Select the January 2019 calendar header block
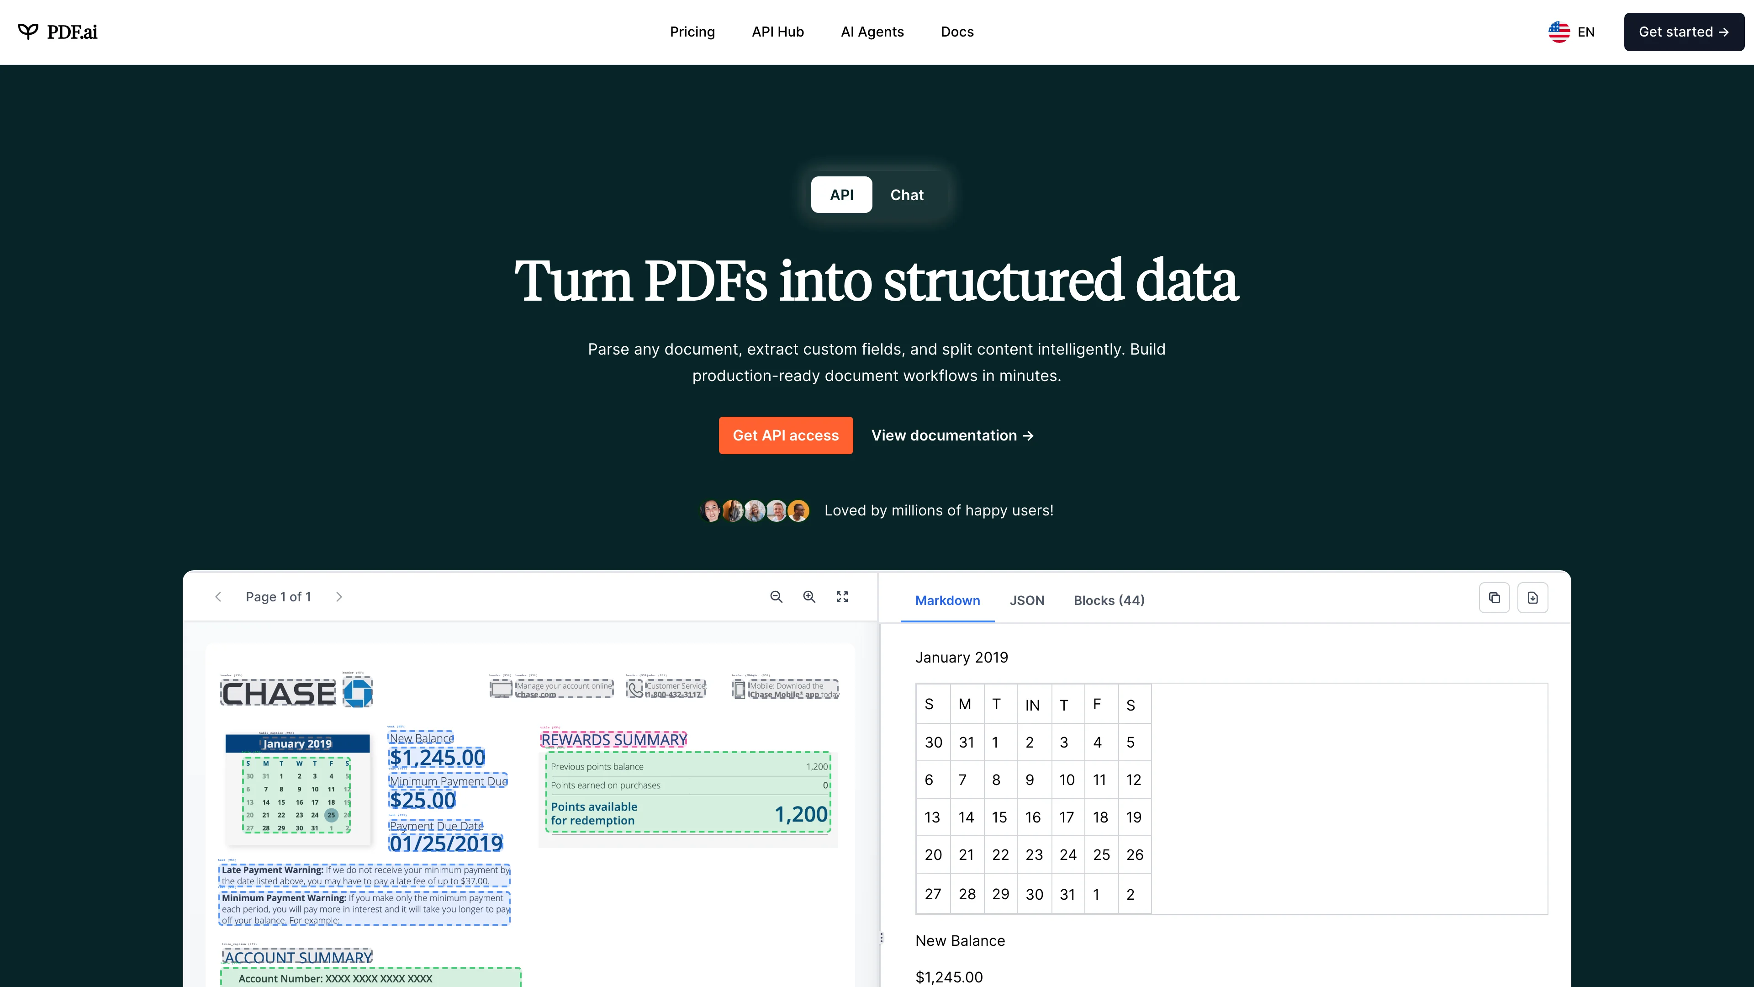 (297, 743)
